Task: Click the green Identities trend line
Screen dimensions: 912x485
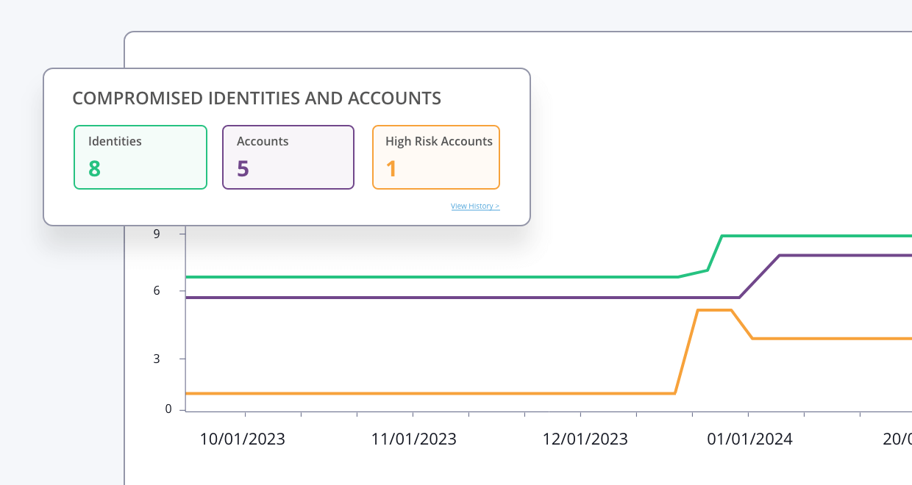Action: coord(441,277)
